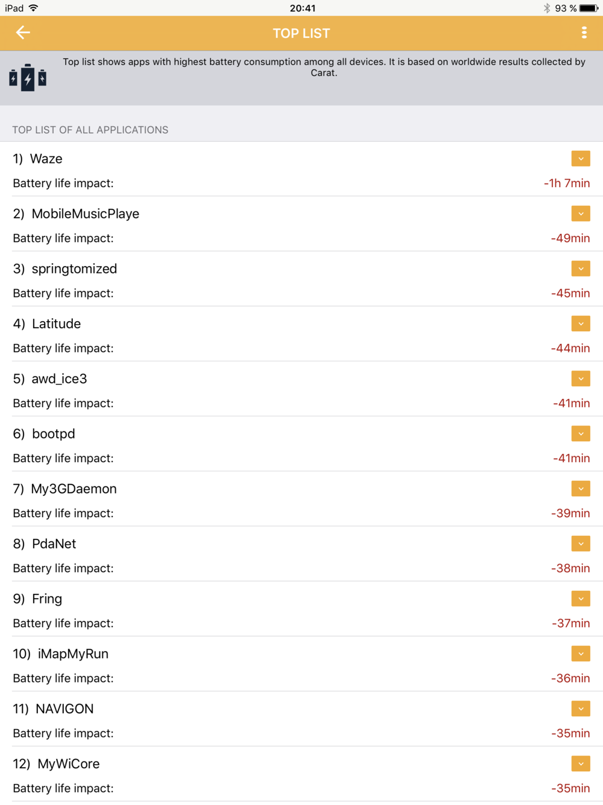
Task: Open the three-dot overflow menu
Action: pos(584,33)
